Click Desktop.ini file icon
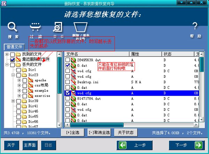Image resolution: width=209 pixels, height=154 pixels. (73, 82)
